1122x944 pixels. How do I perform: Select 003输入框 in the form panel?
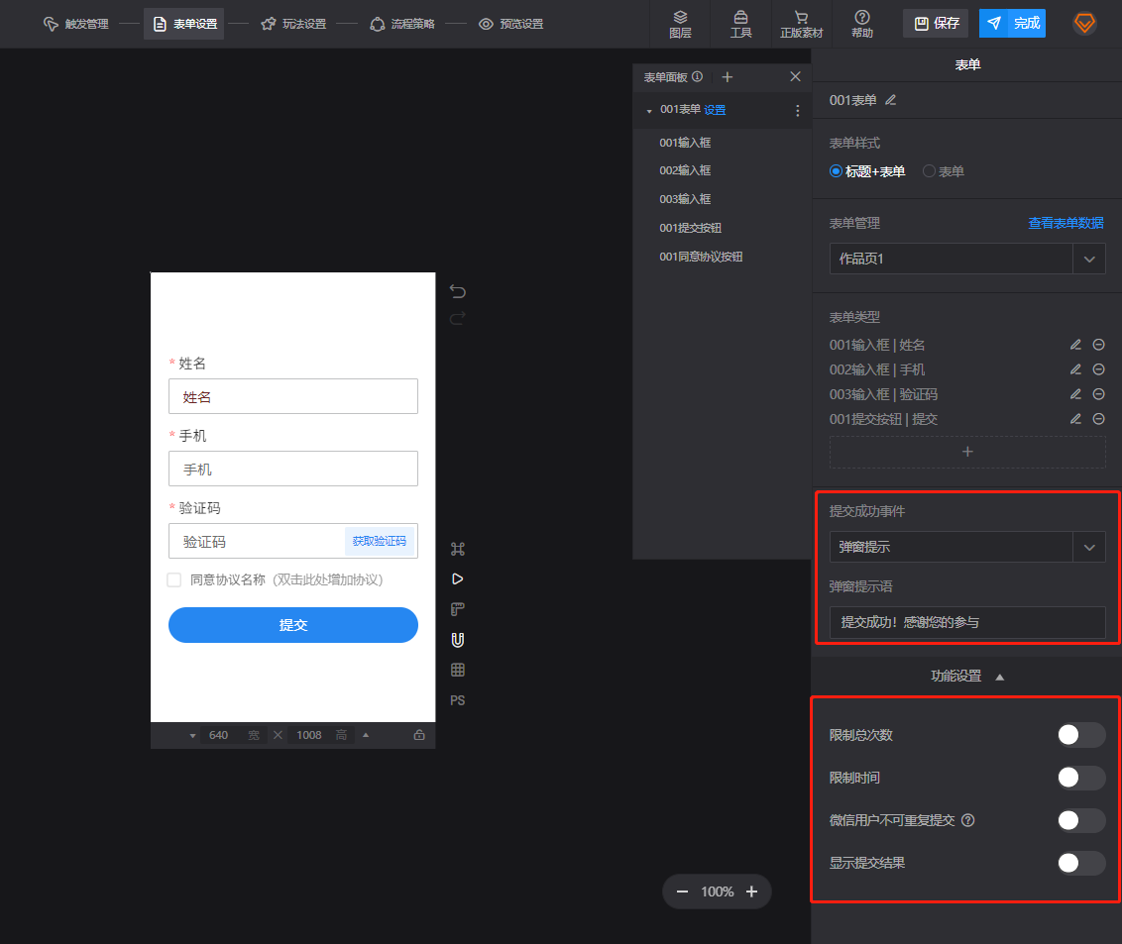pos(685,199)
